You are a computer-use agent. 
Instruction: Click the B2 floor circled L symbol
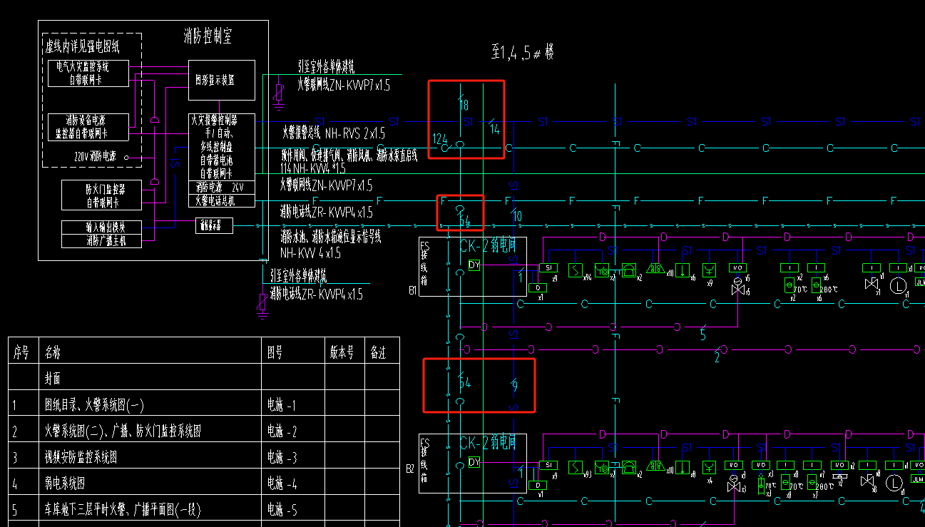[894, 483]
